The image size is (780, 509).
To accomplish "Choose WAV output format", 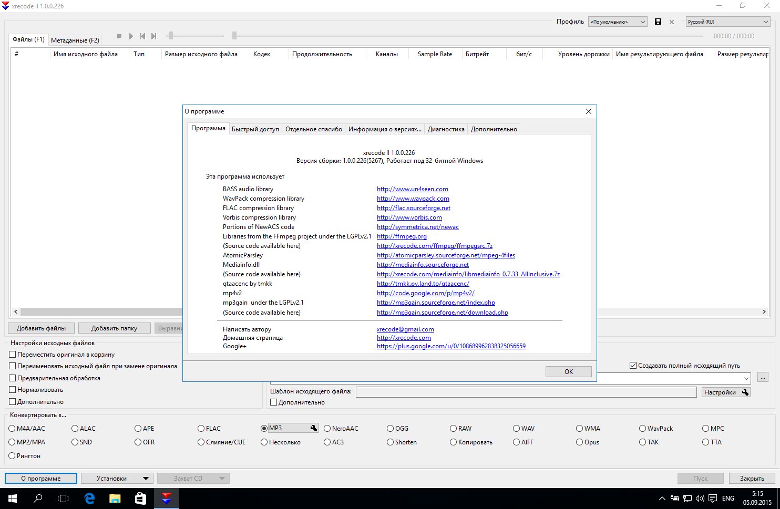I will [x=517, y=429].
